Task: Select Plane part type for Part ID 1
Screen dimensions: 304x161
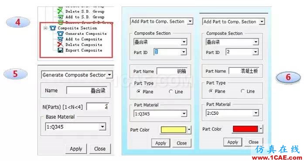Action: point(138,91)
